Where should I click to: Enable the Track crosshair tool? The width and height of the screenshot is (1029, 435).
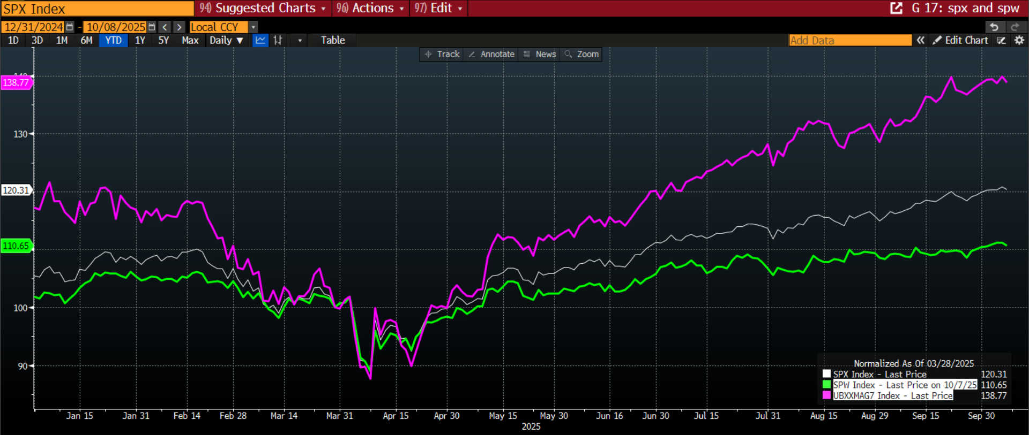coord(442,54)
